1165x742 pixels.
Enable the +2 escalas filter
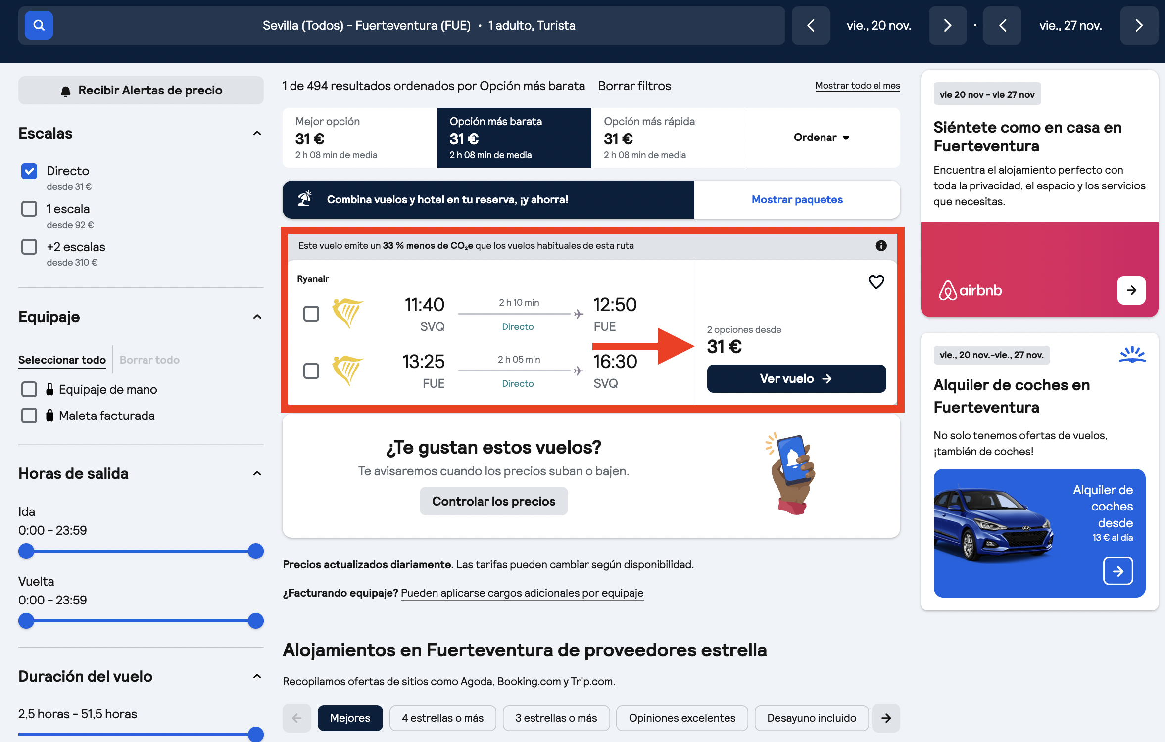[29, 247]
